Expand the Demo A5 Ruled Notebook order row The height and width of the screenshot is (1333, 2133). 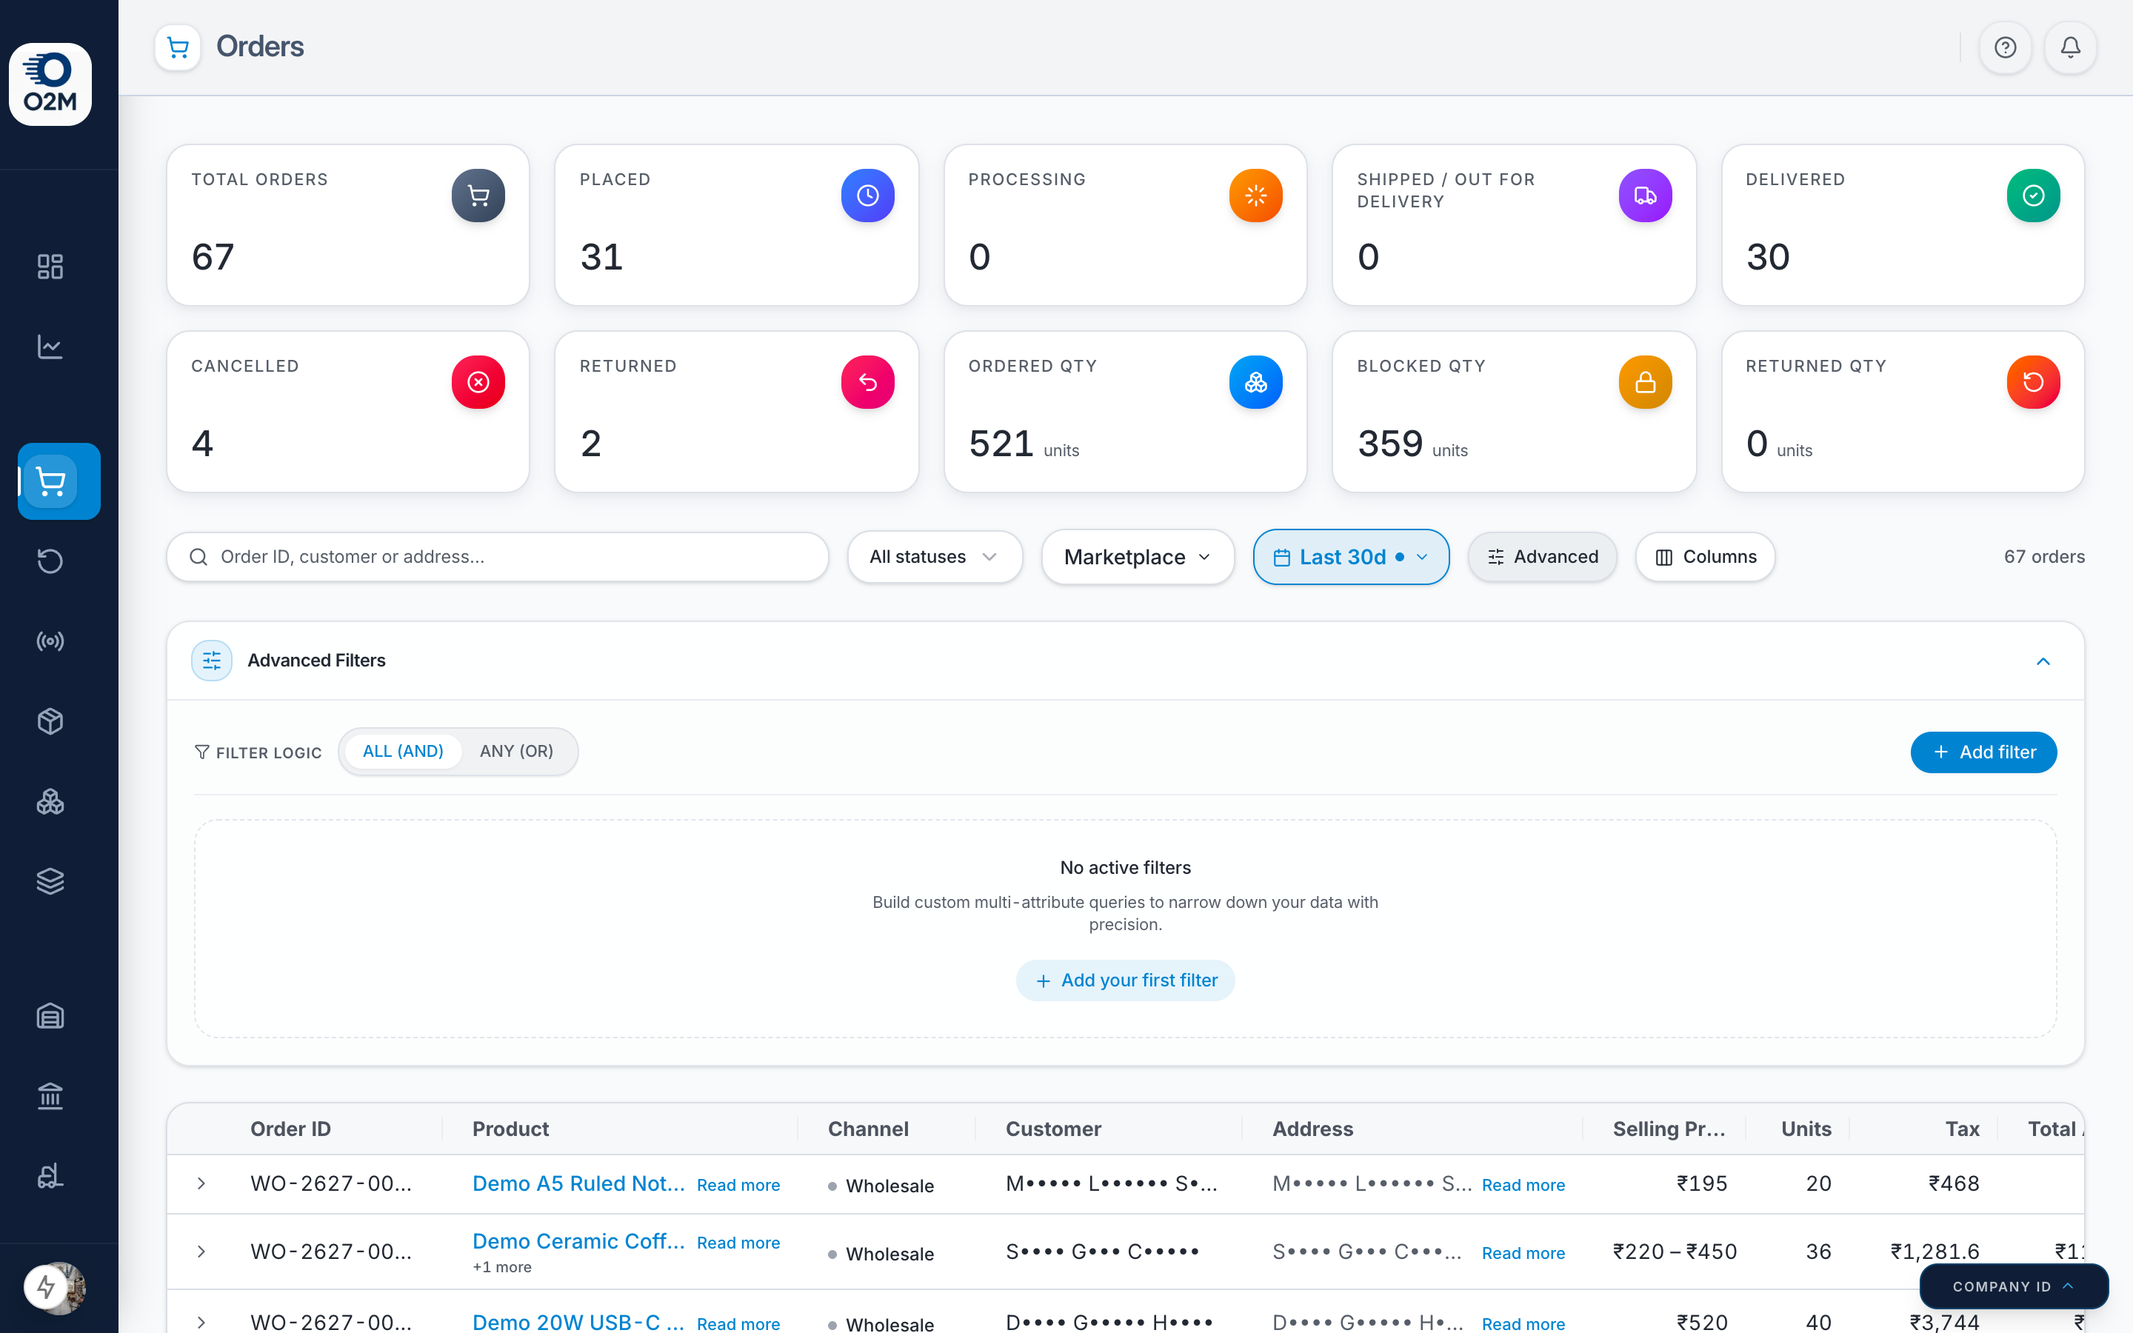(x=201, y=1183)
